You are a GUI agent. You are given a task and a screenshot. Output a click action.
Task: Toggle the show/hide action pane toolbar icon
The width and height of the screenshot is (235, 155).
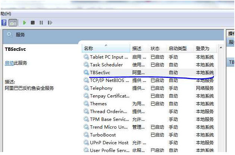tap(13, 23)
